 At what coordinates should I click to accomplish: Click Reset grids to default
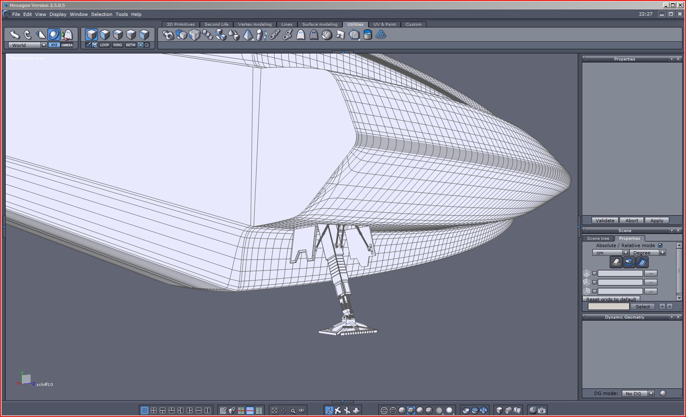(611, 299)
